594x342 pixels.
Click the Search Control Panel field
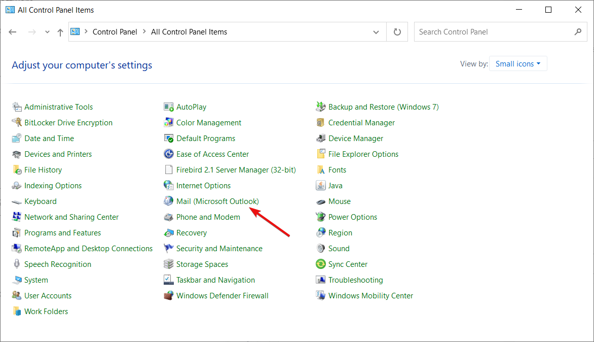500,32
